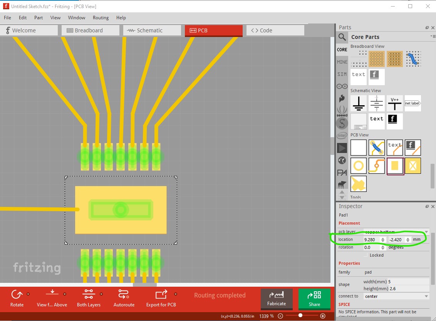This screenshot has width=436, height=321.
Task: Click the zoom level slider
Action: [x=302, y=316]
